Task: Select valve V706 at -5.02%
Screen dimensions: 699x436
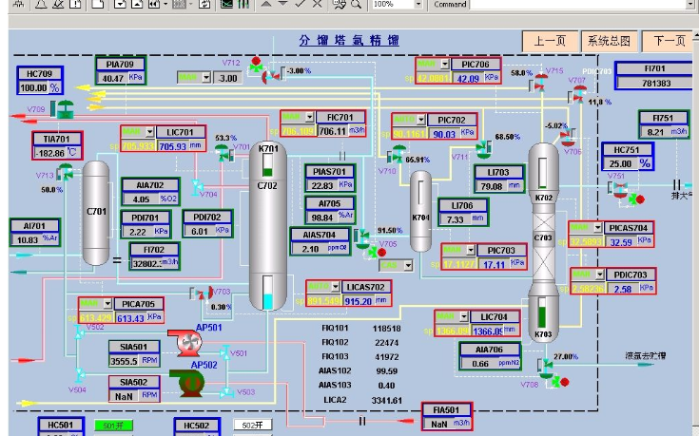Action: [x=568, y=138]
